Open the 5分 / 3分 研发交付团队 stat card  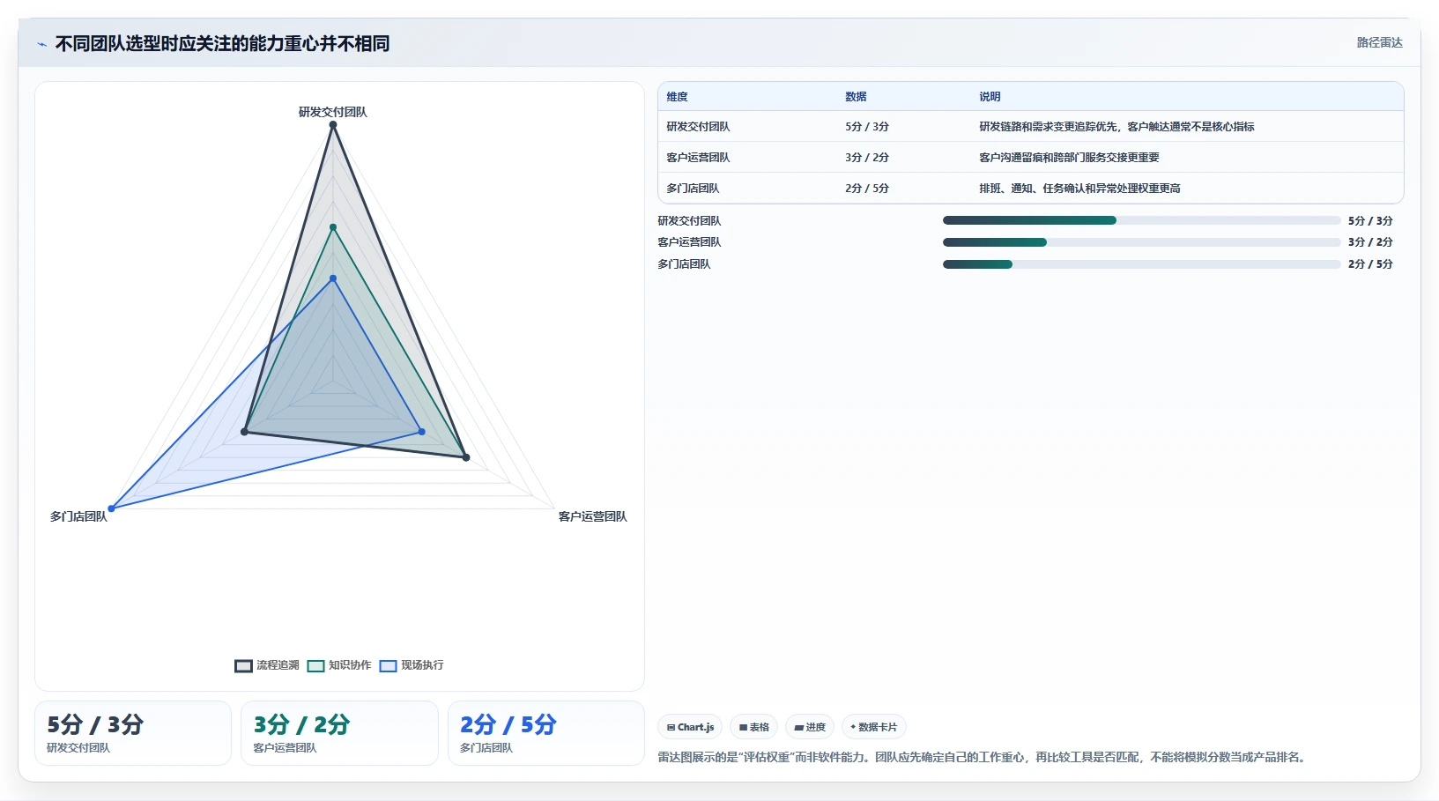(x=133, y=733)
